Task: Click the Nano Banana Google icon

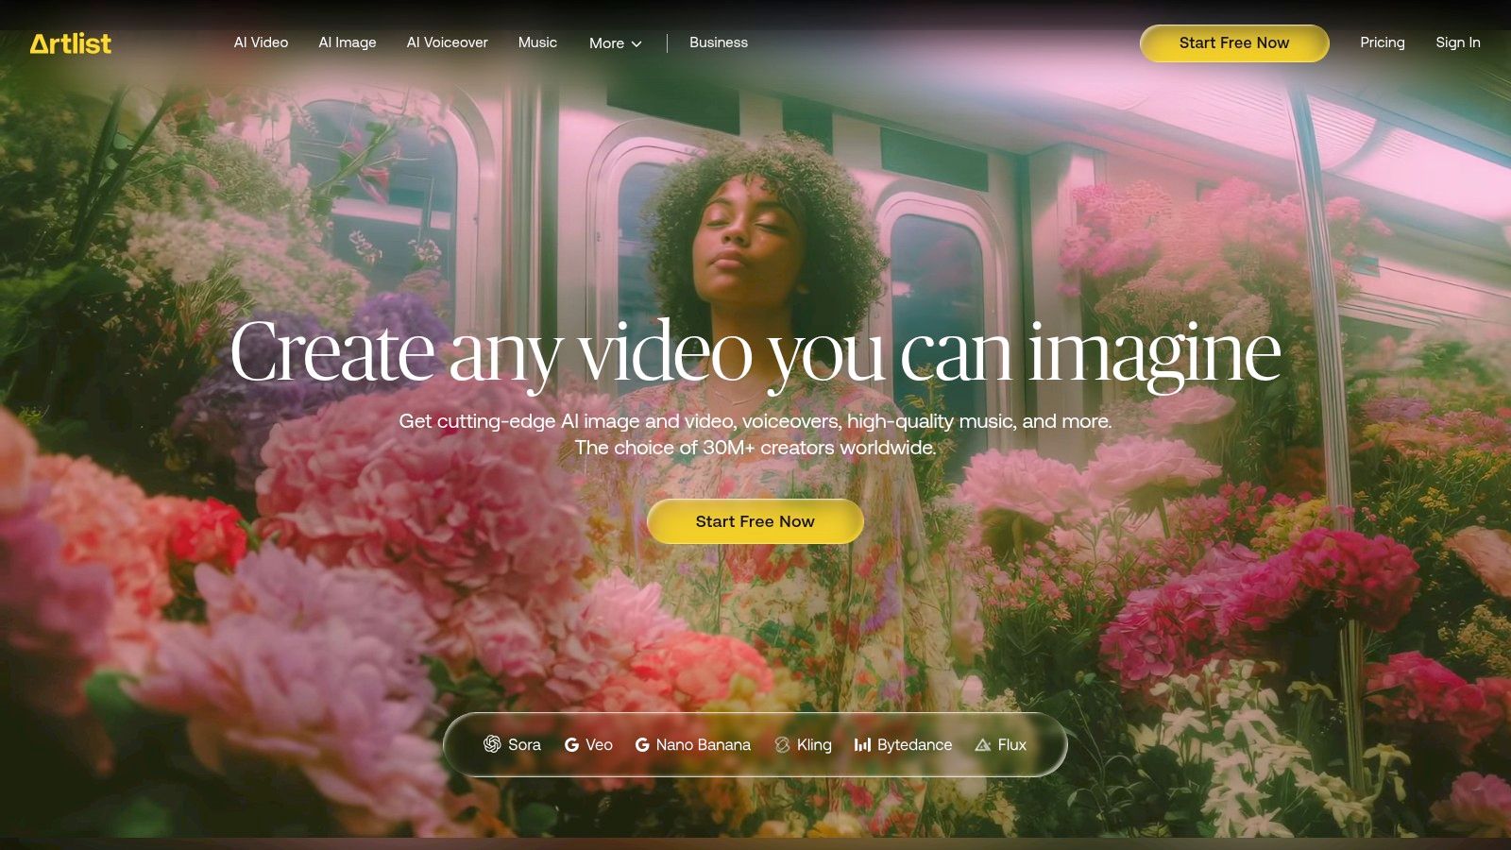Action: pyautogui.click(x=642, y=745)
